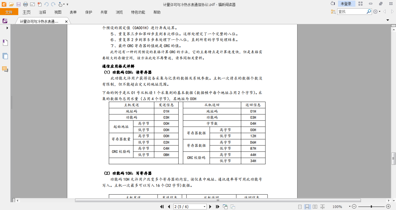Click the zoom slider handle
396x210 pixels.
[371, 207]
